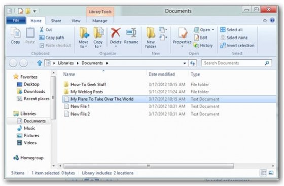The height and width of the screenshot is (186, 284).
Task: Switch to details view in status bar
Action: [264, 173]
